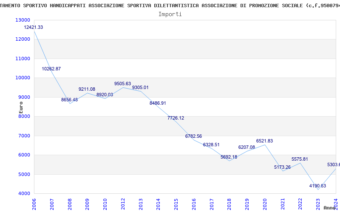Click the 2009 year label on x-axis

click(x=87, y=204)
